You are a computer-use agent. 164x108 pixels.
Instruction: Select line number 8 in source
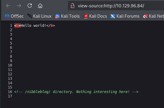click(11, 57)
